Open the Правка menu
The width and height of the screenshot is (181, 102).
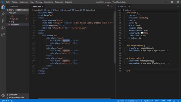pos(14,2)
